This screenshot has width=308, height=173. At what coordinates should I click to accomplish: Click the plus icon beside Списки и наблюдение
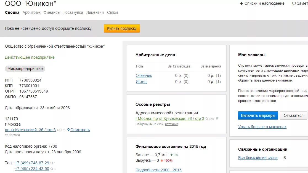(241, 4)
